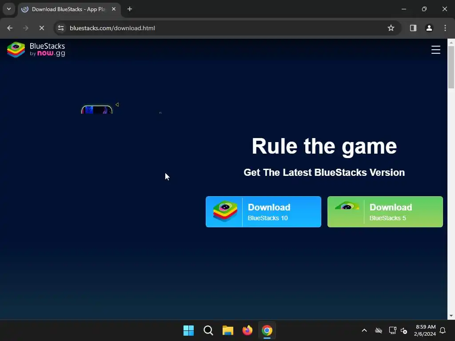Open Chrome three-dot menu

(445, 28)
